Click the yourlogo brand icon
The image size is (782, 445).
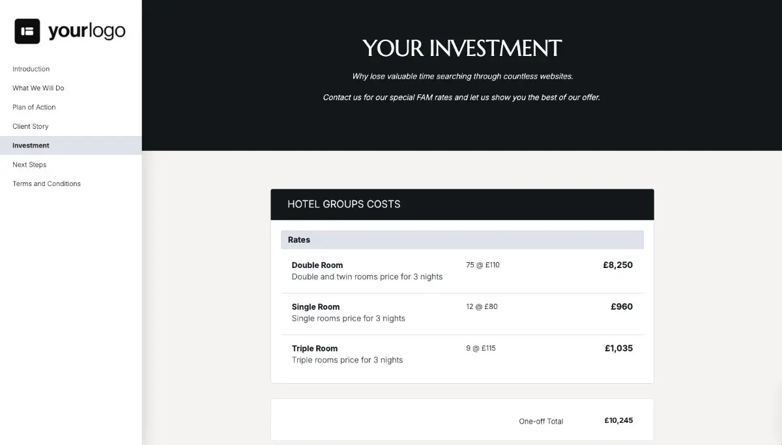pyautogui.click(x=27, y=30)
